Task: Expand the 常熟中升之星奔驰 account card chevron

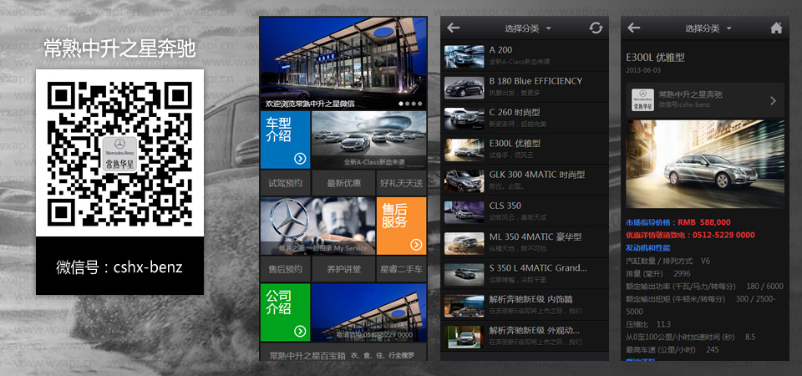Action: click(773, 101)
